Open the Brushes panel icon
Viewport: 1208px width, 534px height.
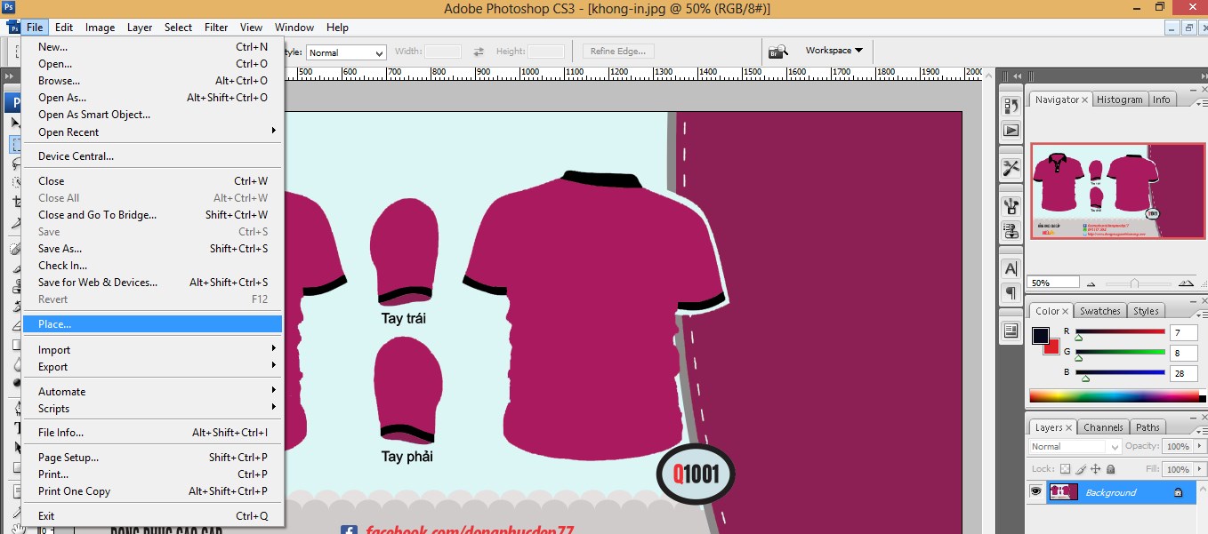click(x=1011, y=206)
